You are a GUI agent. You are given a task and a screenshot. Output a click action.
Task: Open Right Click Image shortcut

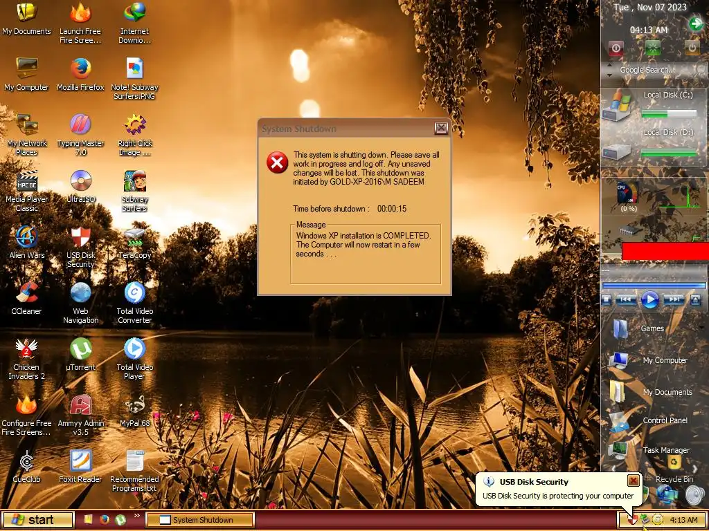coord(135,135)
